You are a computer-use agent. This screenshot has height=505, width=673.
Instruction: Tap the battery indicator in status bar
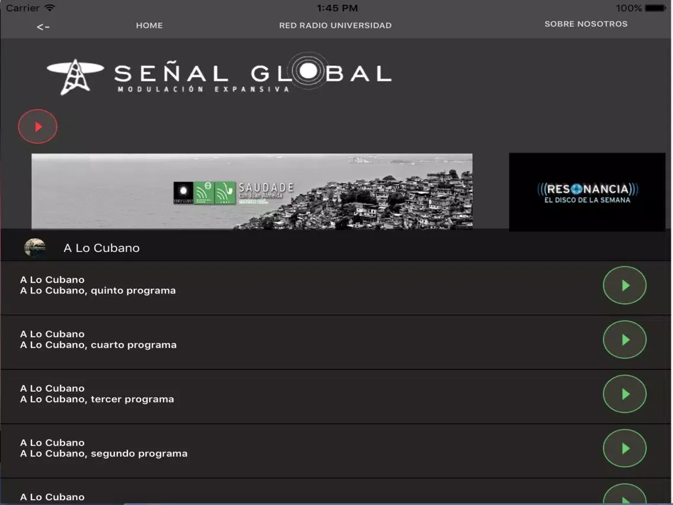[655, 8]
